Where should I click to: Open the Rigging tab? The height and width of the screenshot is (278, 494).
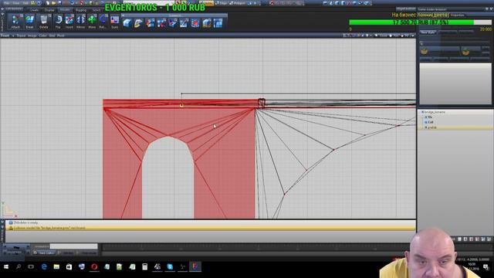click(81, 10)
